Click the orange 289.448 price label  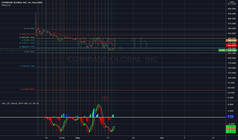click(x=231, y=40)
